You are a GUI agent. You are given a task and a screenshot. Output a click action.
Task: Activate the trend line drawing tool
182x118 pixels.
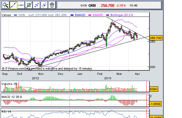tap(13, 5)
